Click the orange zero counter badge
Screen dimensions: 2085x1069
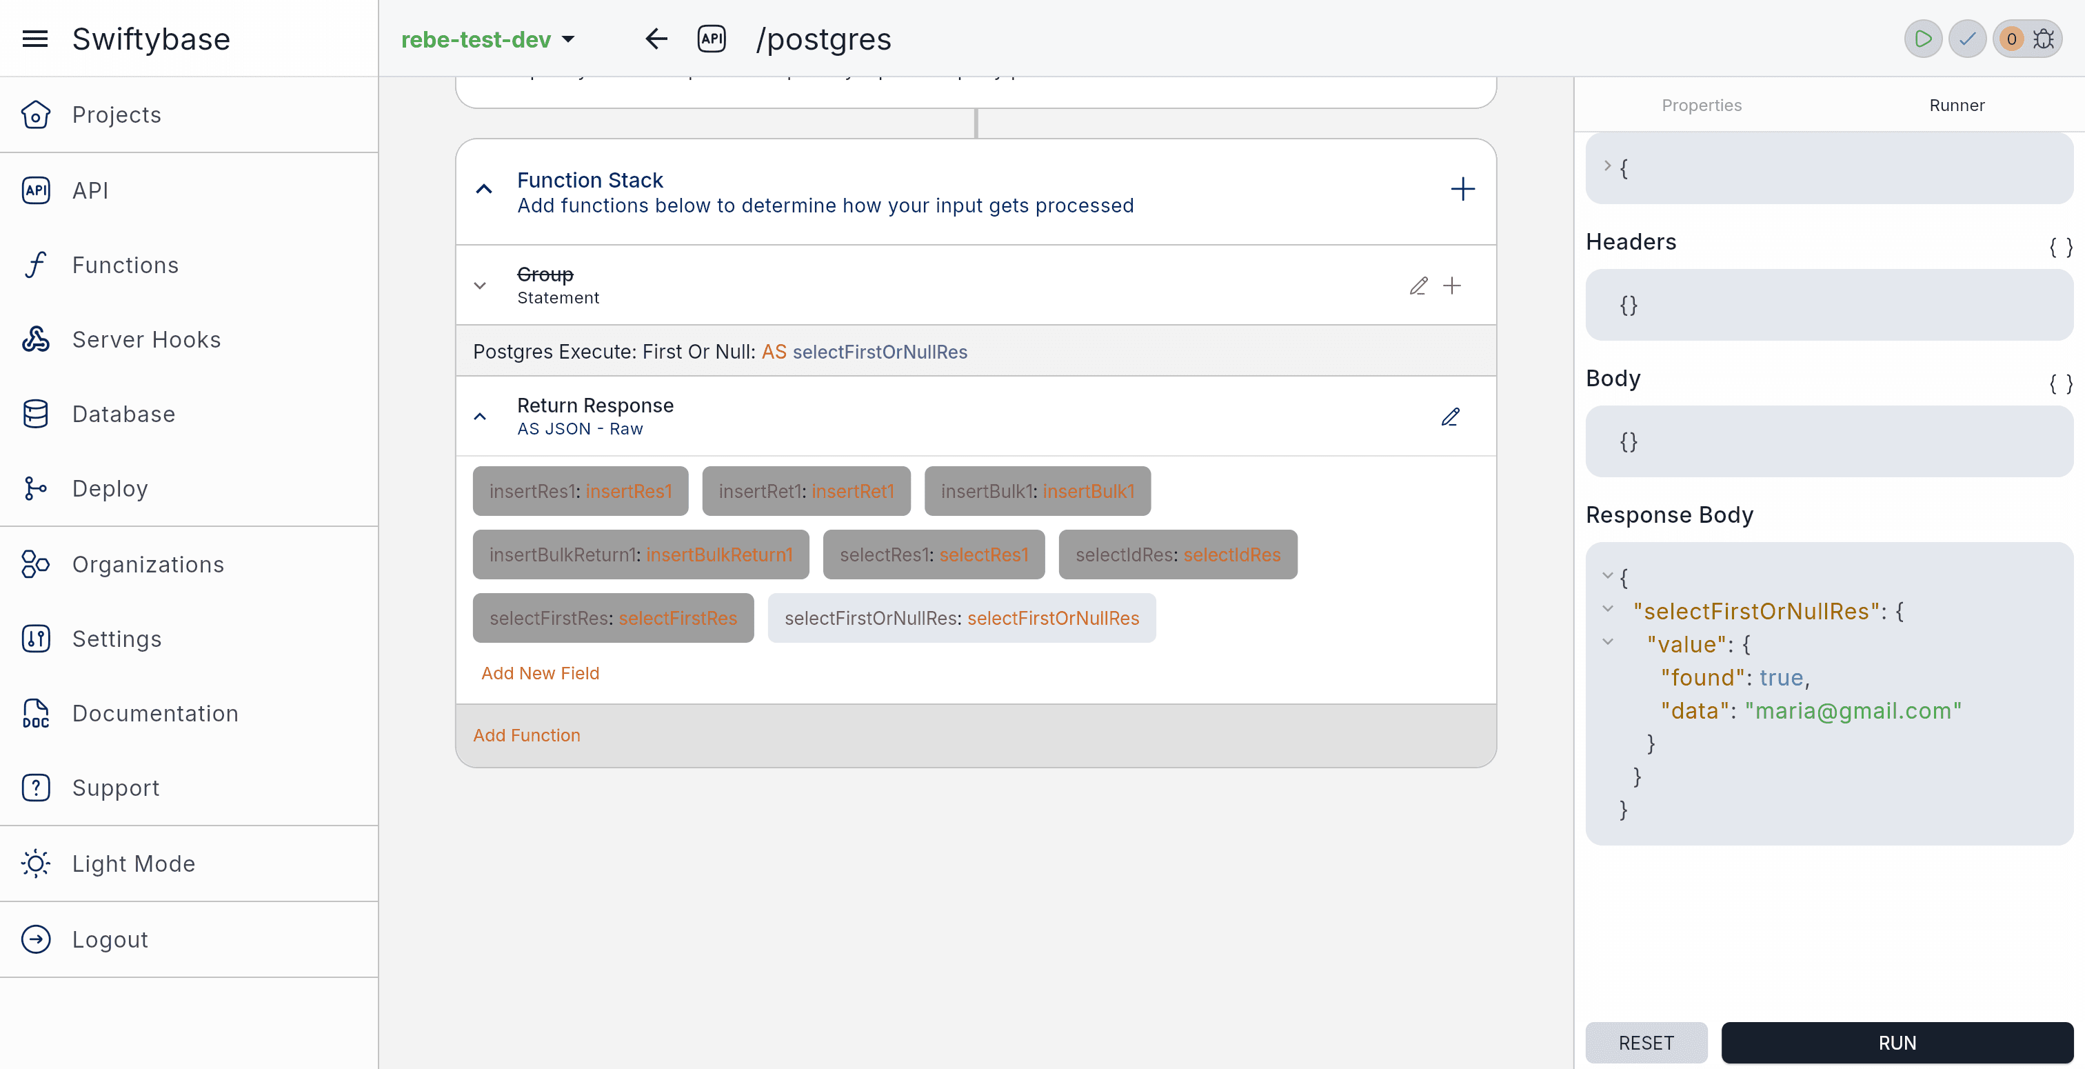click(2011, 39)
